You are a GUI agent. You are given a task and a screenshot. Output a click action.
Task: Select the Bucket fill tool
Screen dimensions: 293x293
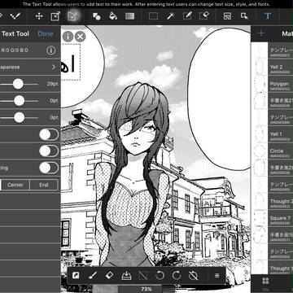coord(113,16)
